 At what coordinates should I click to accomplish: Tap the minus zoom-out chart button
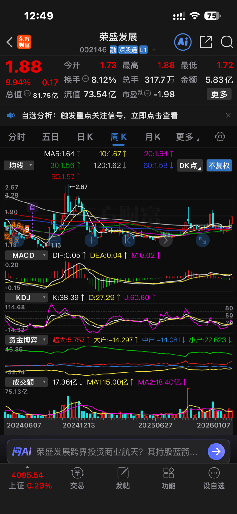pos(54,240)
